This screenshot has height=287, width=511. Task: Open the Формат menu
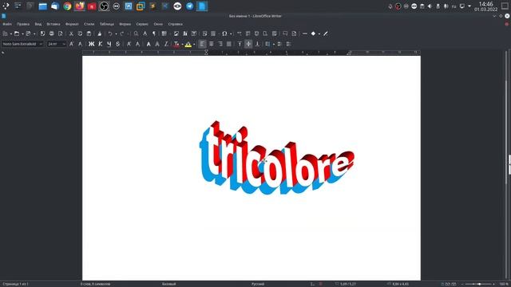72,24
